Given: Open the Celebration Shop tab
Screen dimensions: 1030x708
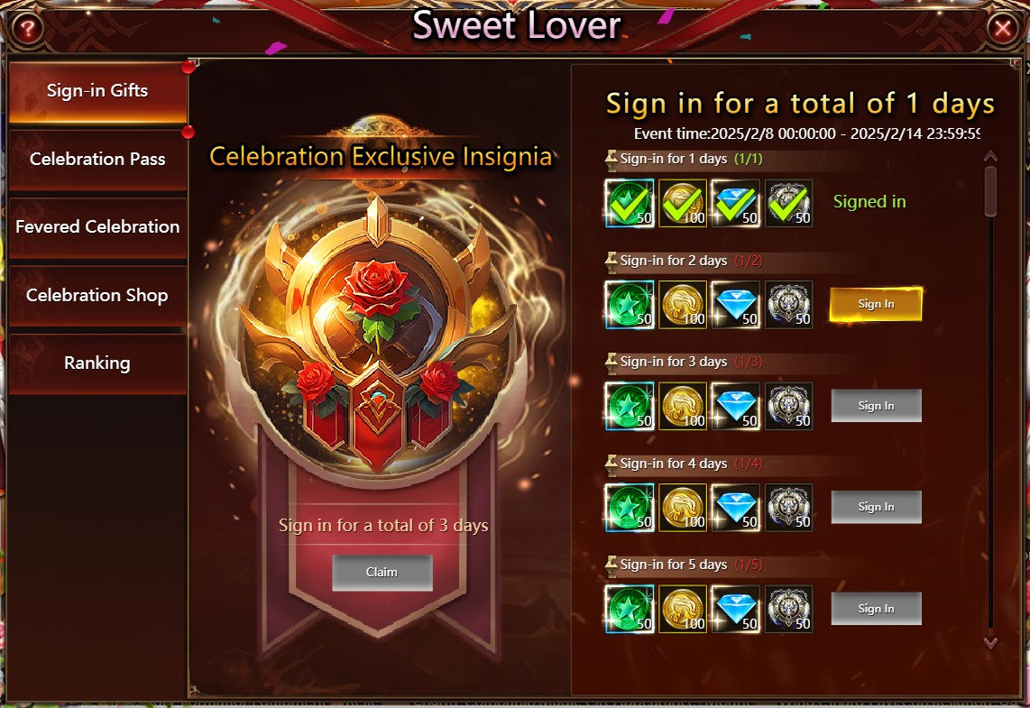Looking at the screenshot, I should [x=97, y=296].
